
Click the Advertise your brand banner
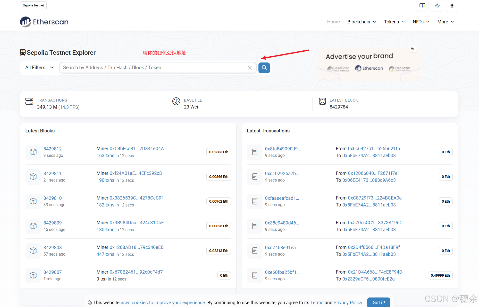pos(369,64)
